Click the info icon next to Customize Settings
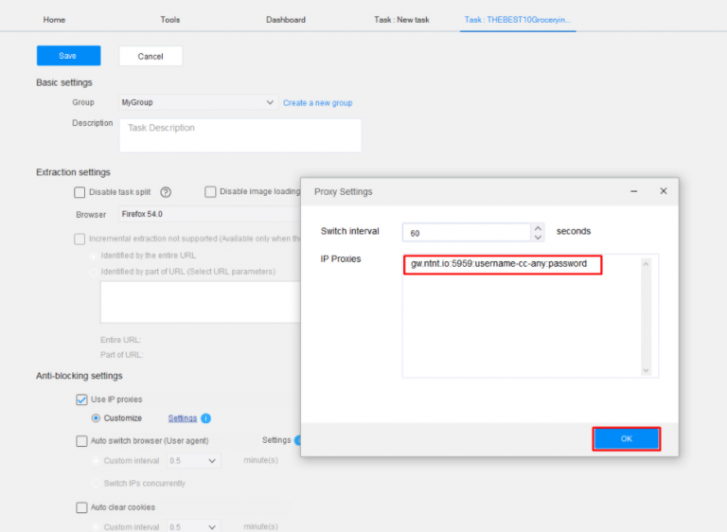727x532 pixels. coord(205,418)
